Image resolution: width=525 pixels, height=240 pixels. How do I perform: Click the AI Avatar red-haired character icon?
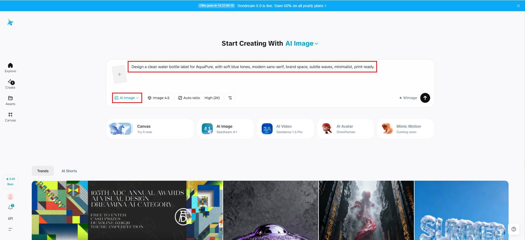pos(327,129)
